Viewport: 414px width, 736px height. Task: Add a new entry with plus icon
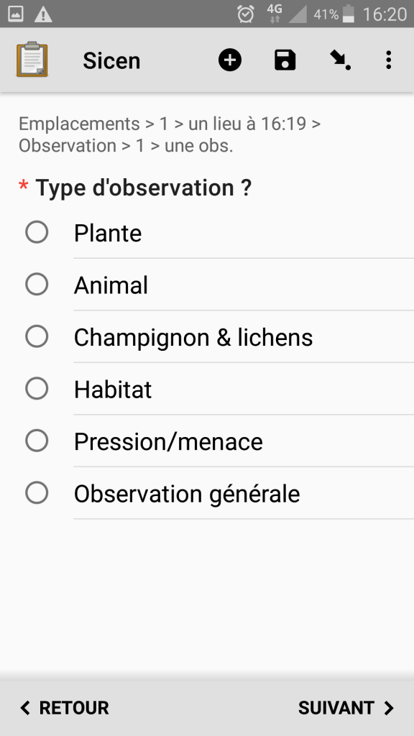tap(230, 60)
